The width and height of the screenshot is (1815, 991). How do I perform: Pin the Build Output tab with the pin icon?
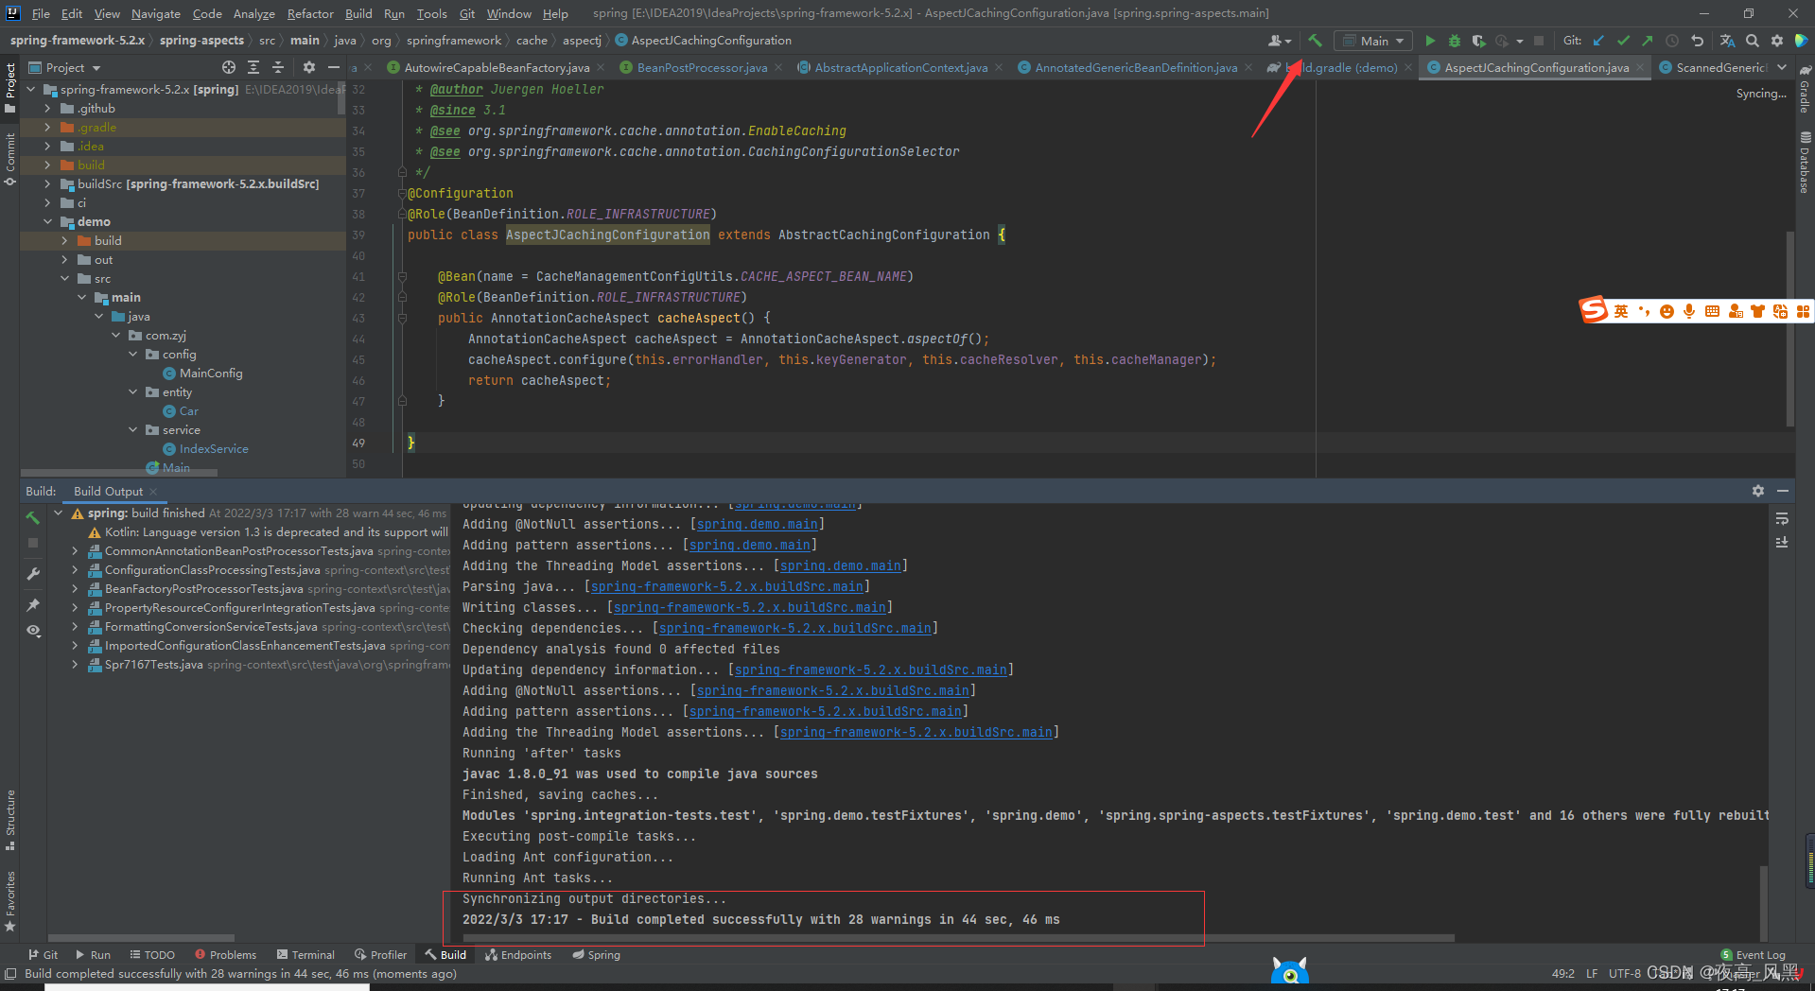33,604
